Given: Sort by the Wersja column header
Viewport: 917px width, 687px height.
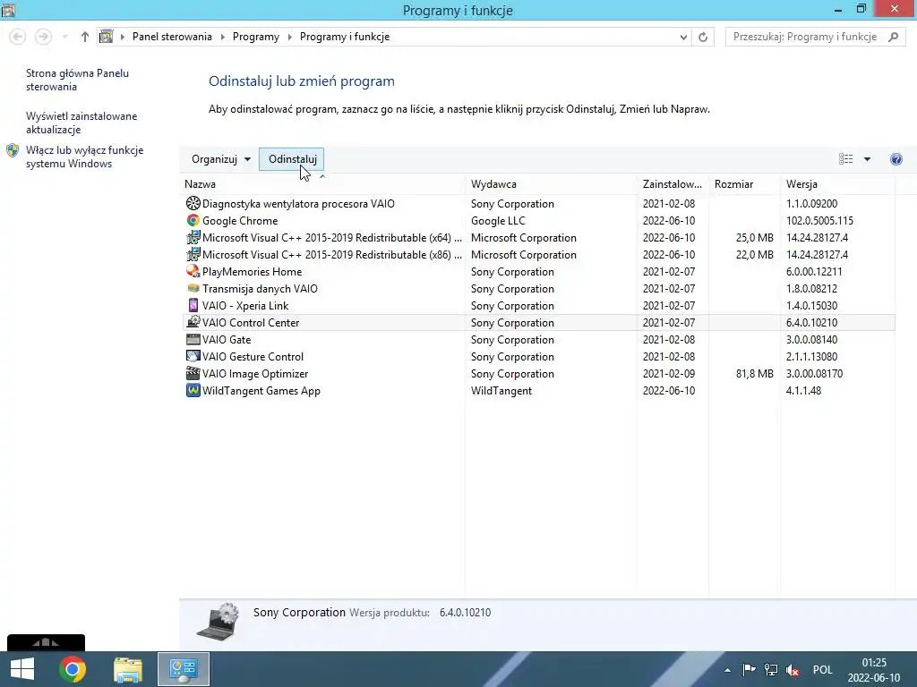Looking at the screenshot, I should coord(837,184).
